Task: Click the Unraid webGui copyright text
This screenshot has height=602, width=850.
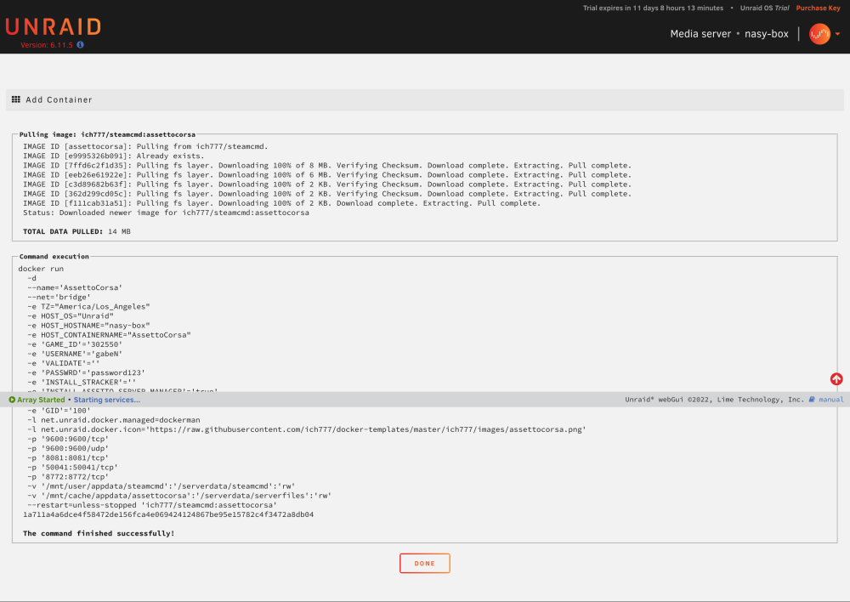Action: click(714, 400)
